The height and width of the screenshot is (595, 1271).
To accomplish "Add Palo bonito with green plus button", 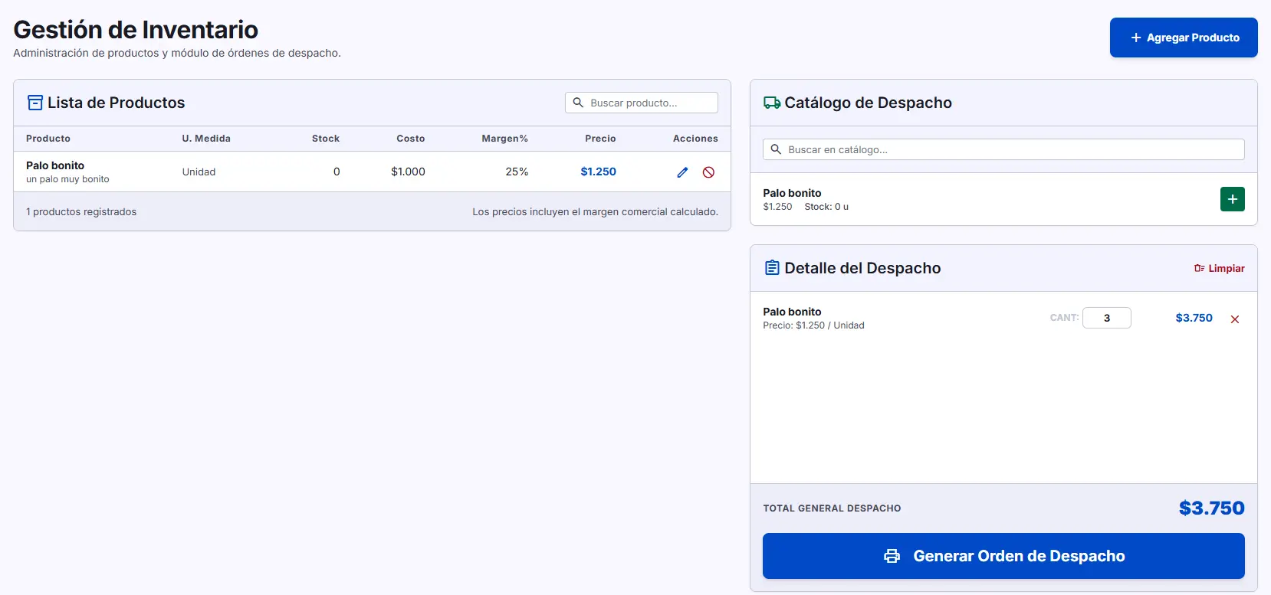I will click(1232, 199).
